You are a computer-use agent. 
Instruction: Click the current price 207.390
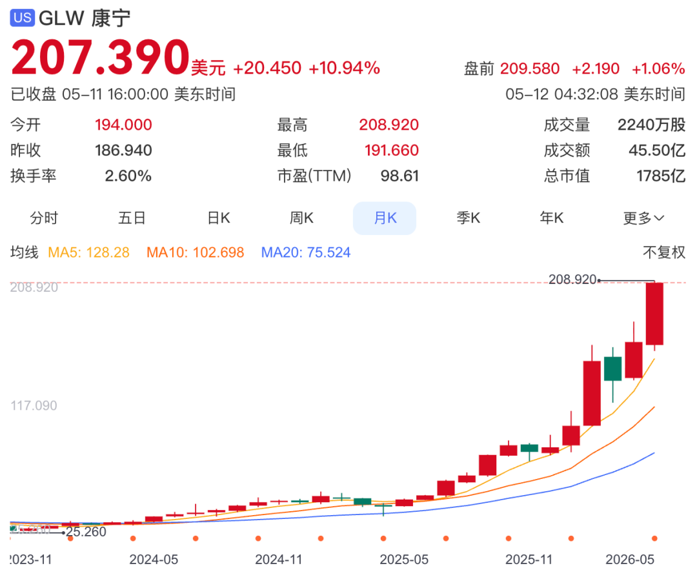tap(101, 57)
